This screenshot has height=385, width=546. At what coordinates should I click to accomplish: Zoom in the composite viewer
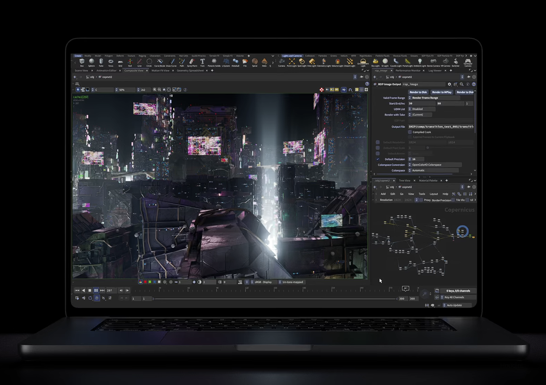point(155,90)
